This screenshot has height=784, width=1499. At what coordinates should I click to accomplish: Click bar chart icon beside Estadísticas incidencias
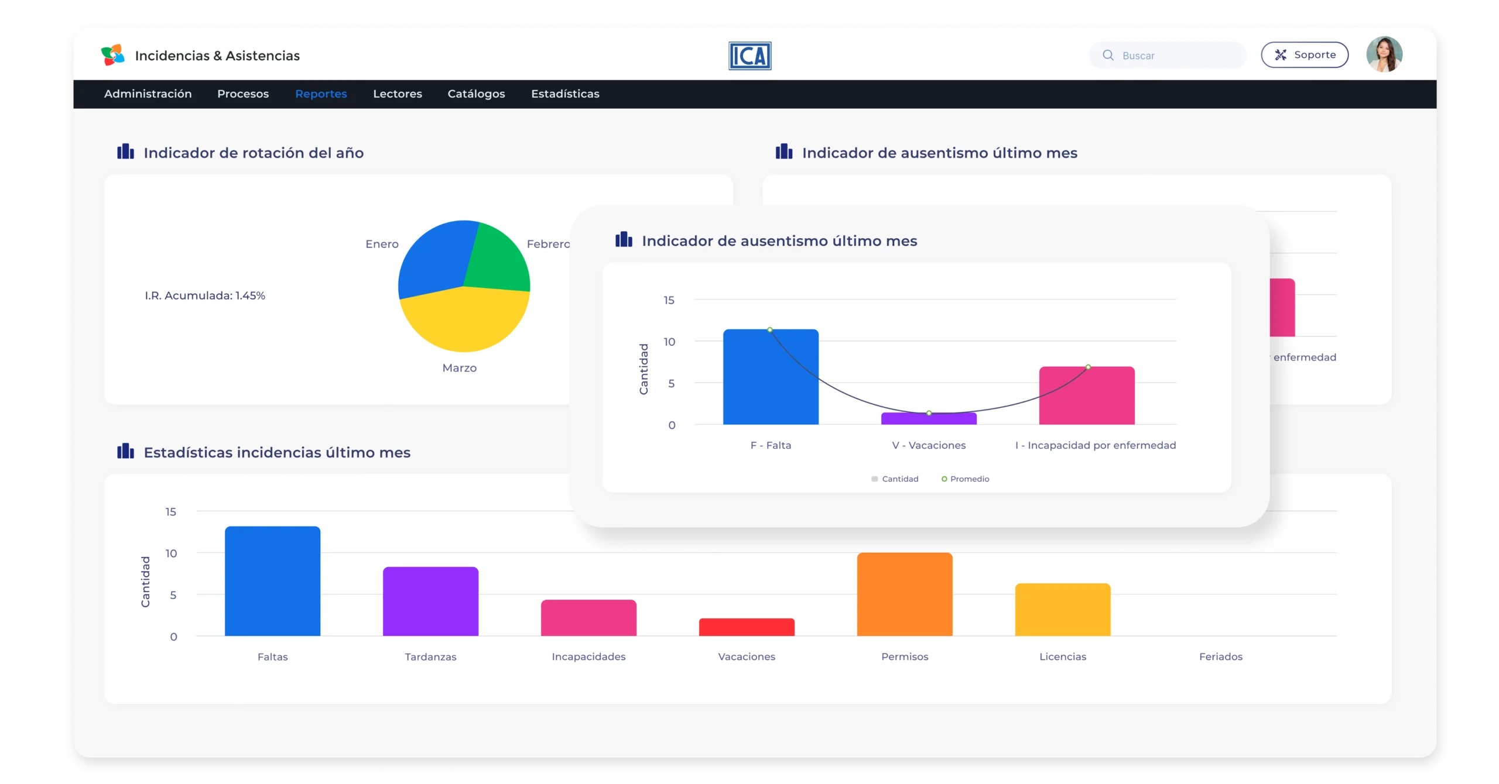coord(125,452)
